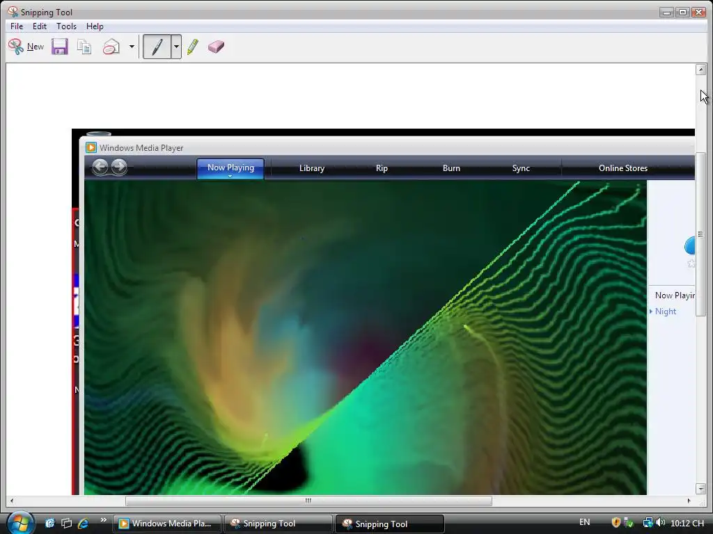Image resolution: width=713 pixels, height=534 pixels.
Task: Launch Internet Explorer from quick launch
Action: (84, 523)
